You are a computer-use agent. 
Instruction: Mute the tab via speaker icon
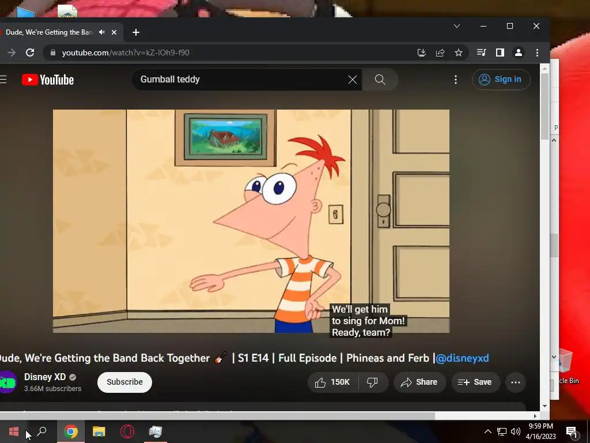click(101, 32)
